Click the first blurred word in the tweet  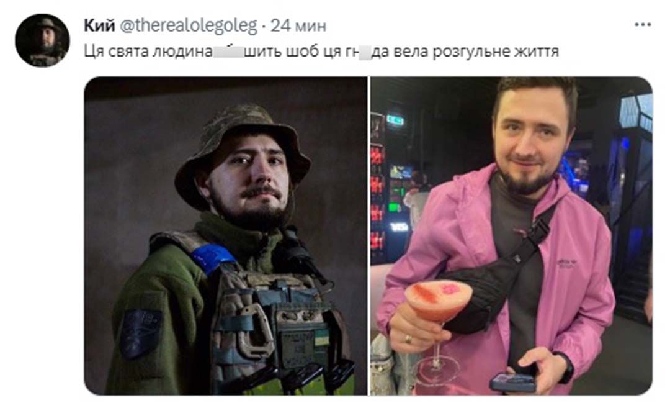tap(228, 52)
